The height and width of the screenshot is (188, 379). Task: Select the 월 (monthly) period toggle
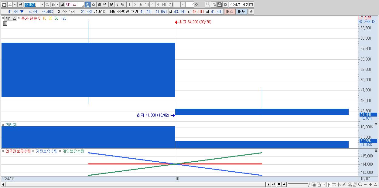(99, 5)
